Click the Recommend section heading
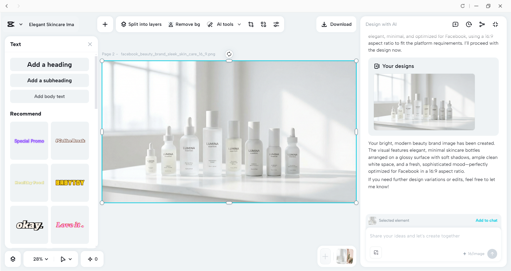 26,114
